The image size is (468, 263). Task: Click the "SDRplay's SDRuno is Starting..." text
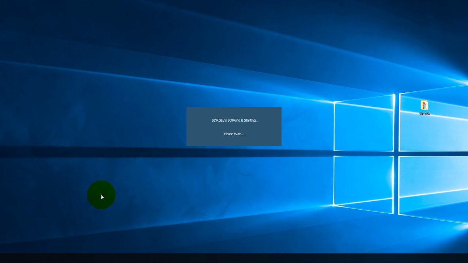tap(235, 120)
